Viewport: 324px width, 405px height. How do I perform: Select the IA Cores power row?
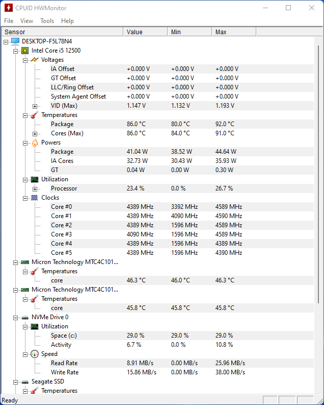tap(182, 161)
